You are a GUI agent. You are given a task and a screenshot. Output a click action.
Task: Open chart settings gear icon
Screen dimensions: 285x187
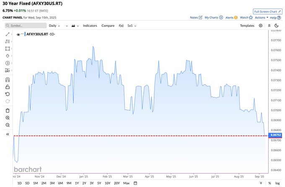click(261, 26)
